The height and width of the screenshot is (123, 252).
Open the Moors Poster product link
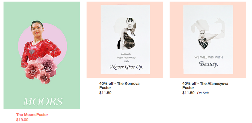click(x=32, y=115)
